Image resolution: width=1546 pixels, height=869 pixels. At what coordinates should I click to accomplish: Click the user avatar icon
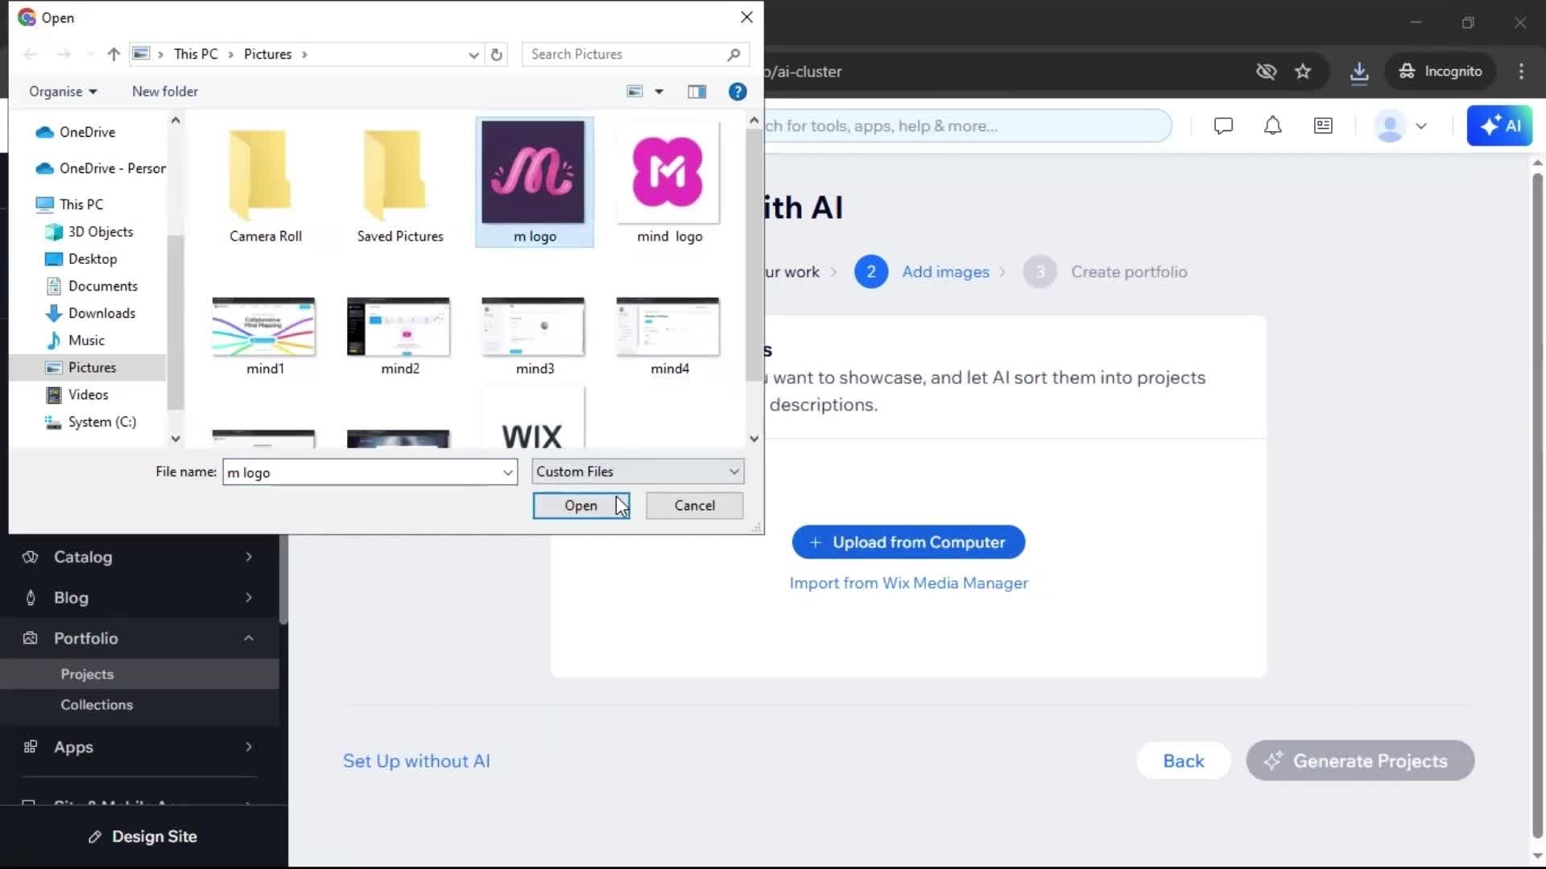pos(1391,126)
